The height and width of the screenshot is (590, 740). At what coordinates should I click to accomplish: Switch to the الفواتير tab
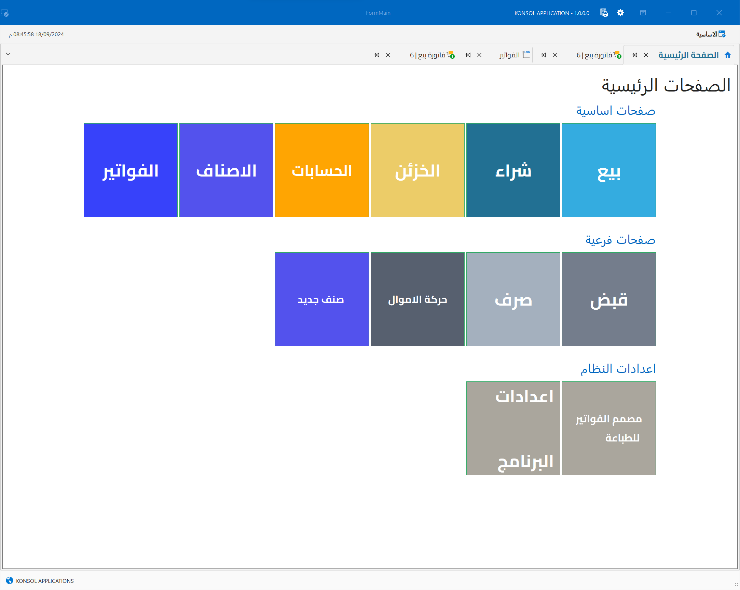click(509, 55)
